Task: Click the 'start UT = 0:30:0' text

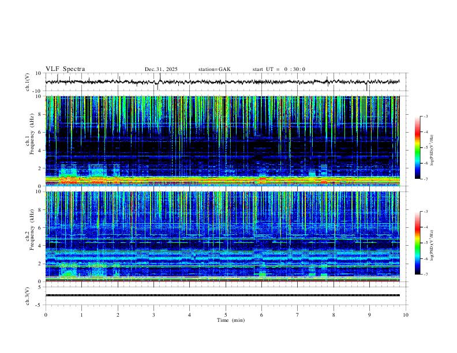Action: coord(279,69)
